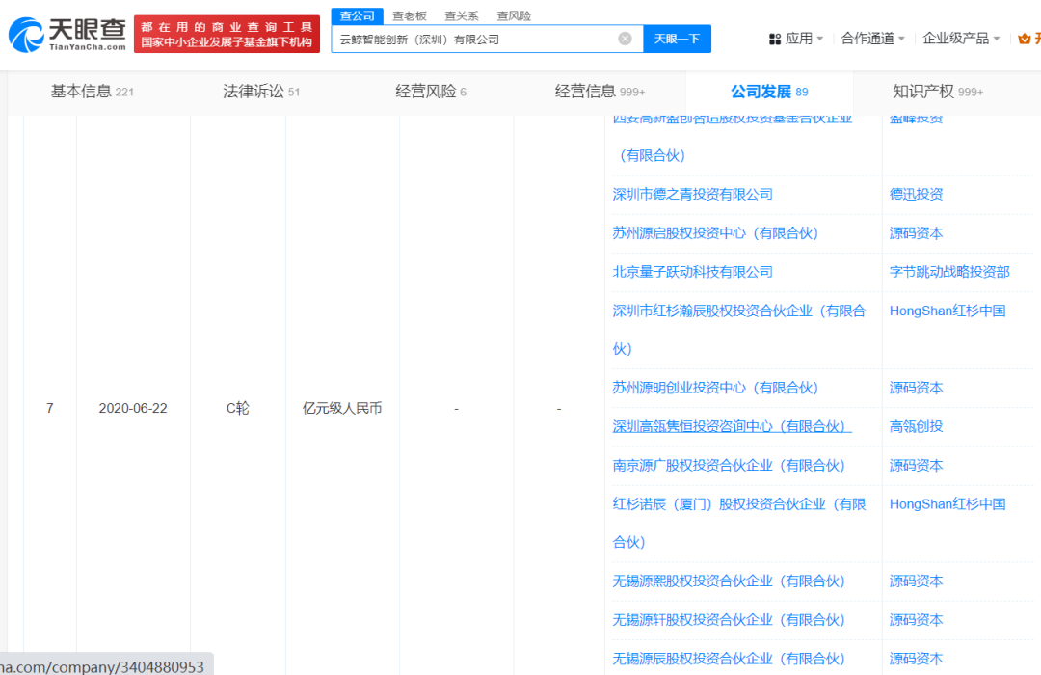
Task: Clear the search box with X icon
Action: [625, 39]
